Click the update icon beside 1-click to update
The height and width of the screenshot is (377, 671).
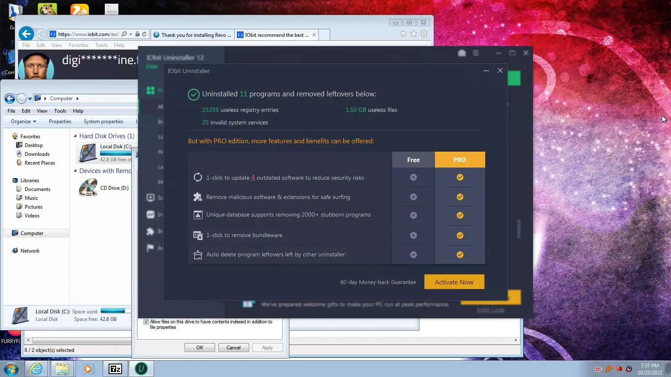[x=198, y=177]
